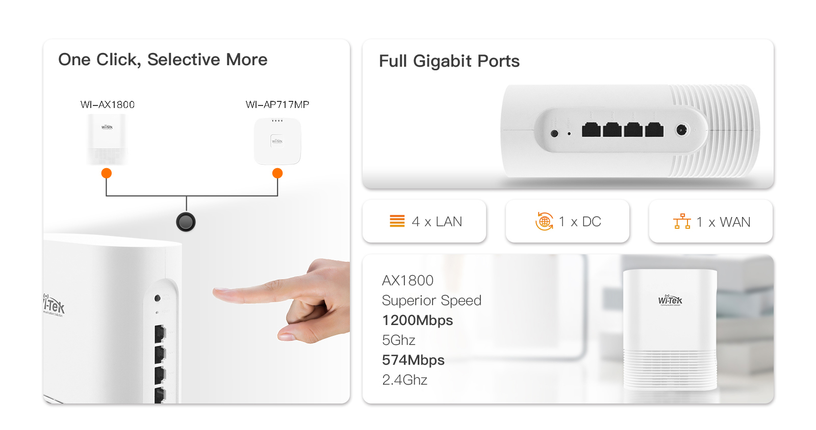Click the DC power jack on router
The width and height of the screenshot is (816, 430).
682,130
